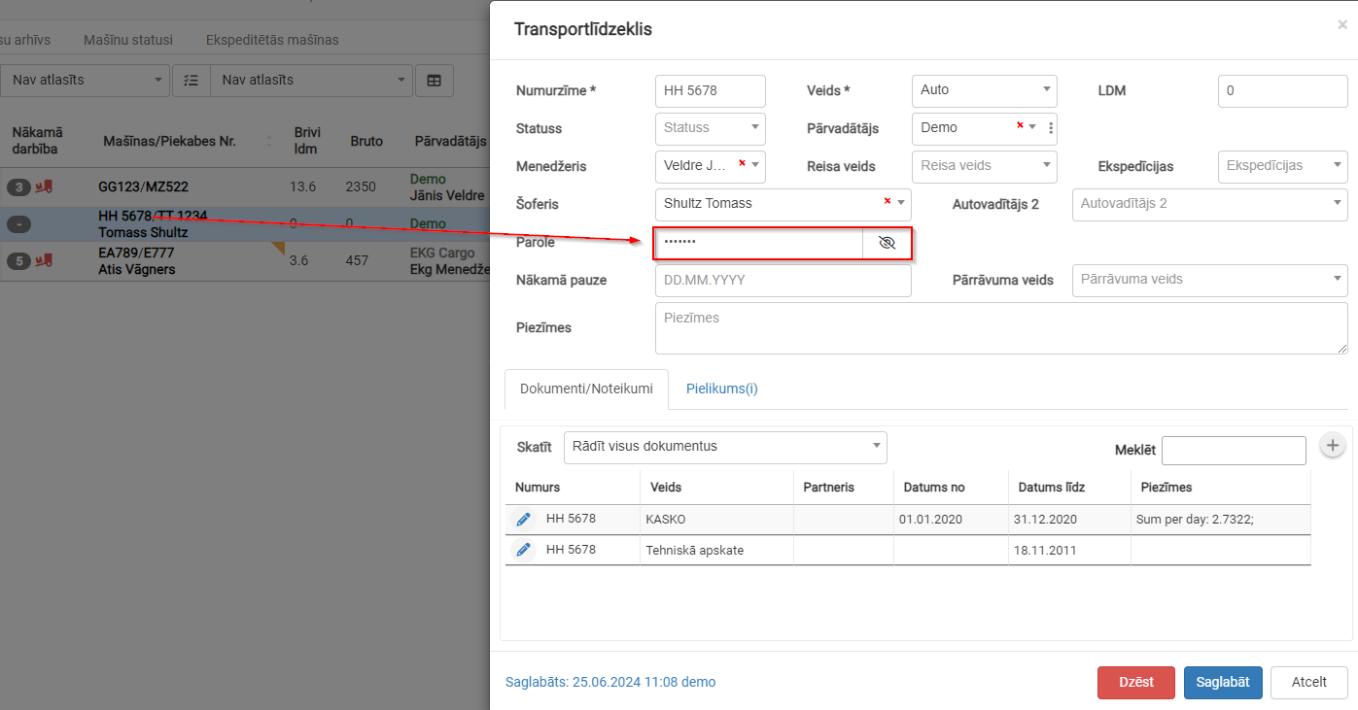Click the Nākamā pauze date field
This screenshot has height=710, width=1358.
[x=783, y=280]
